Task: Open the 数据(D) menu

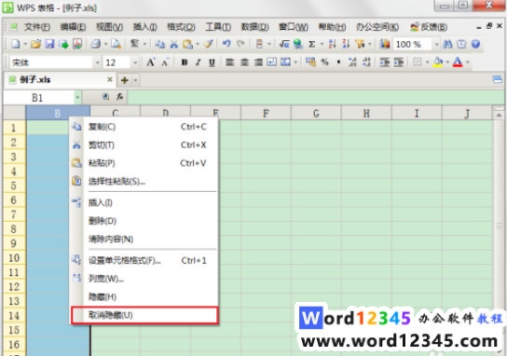Action: click(x=254, y=27)
